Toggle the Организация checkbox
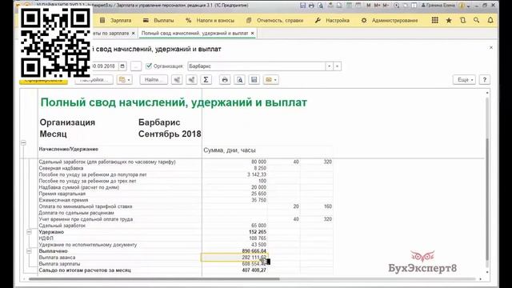 tap(149, 66)
